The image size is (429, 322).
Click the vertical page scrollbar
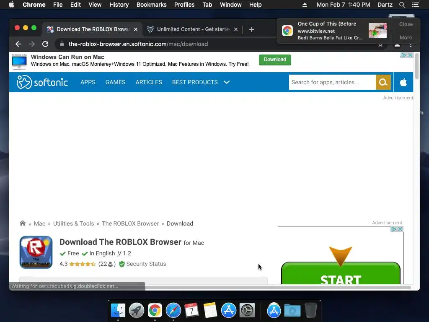point(417,66)
